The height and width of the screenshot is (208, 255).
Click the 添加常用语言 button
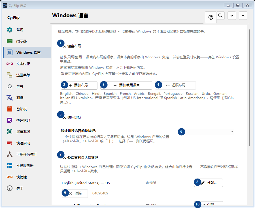126,85
